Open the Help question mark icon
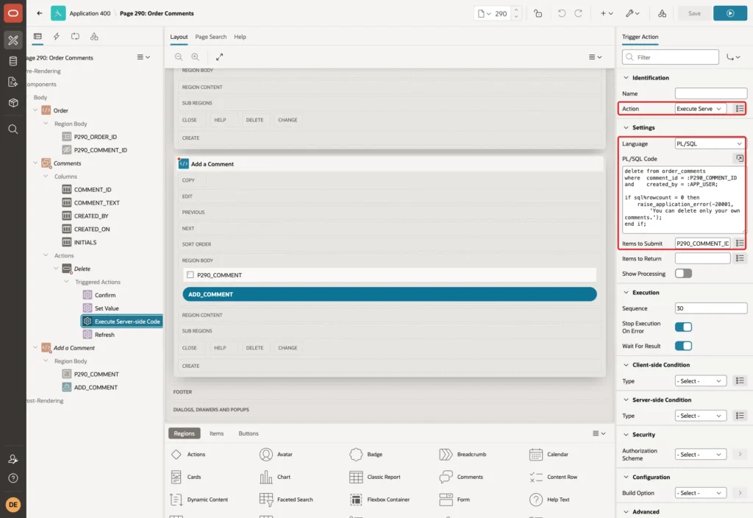 click(x=13, y=478)
